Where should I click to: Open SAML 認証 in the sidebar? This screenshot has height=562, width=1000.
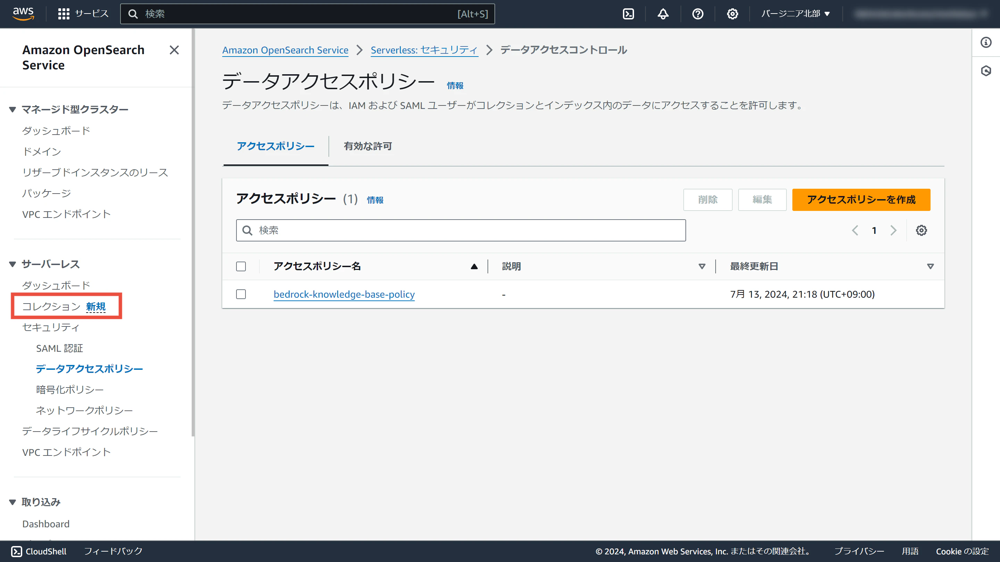point(59,348)
